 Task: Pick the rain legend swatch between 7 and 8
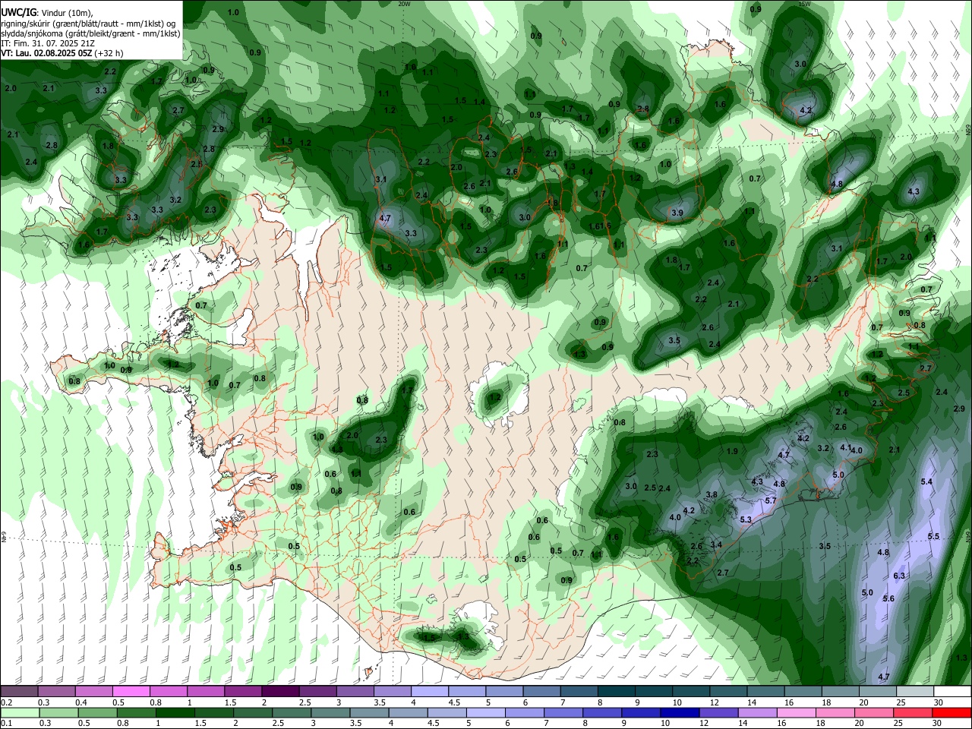tap(565, 712)
